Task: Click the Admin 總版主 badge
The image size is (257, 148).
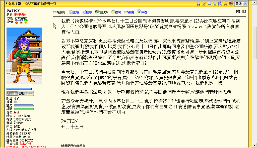Action: pyautogui.click(x=20, y=94)
